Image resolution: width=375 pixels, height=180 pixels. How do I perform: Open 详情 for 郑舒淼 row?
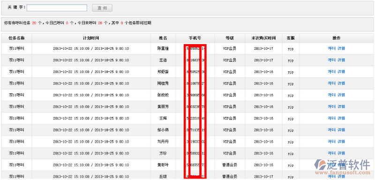click(x=341, y=72)
